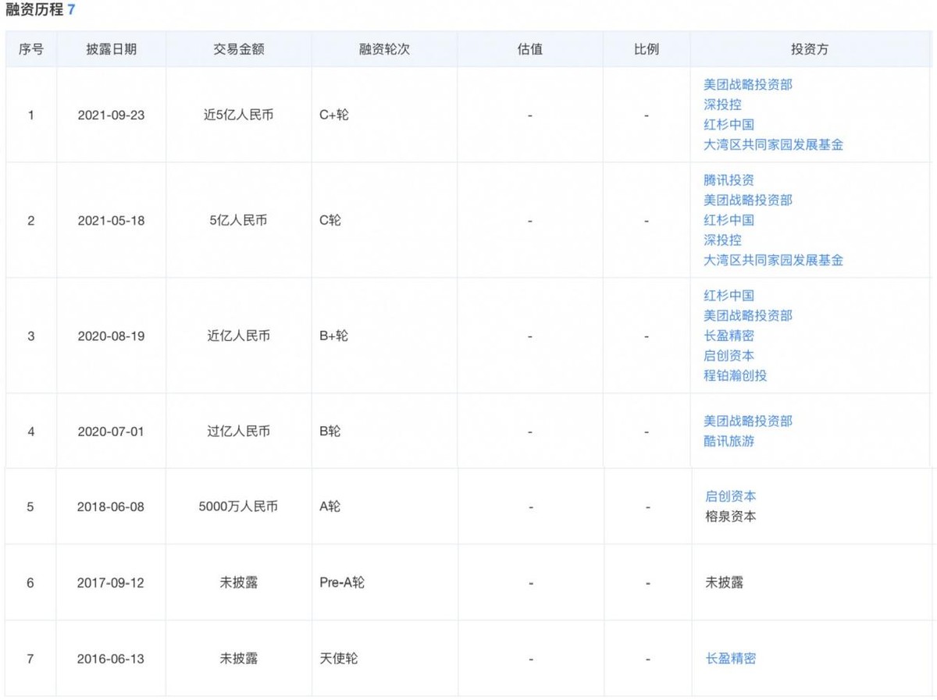
Task: Click 美团战略投资部 in the C轮 row
Action: (x=747, y=200)
